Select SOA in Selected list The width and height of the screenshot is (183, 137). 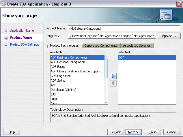click(x=147, y=57)
